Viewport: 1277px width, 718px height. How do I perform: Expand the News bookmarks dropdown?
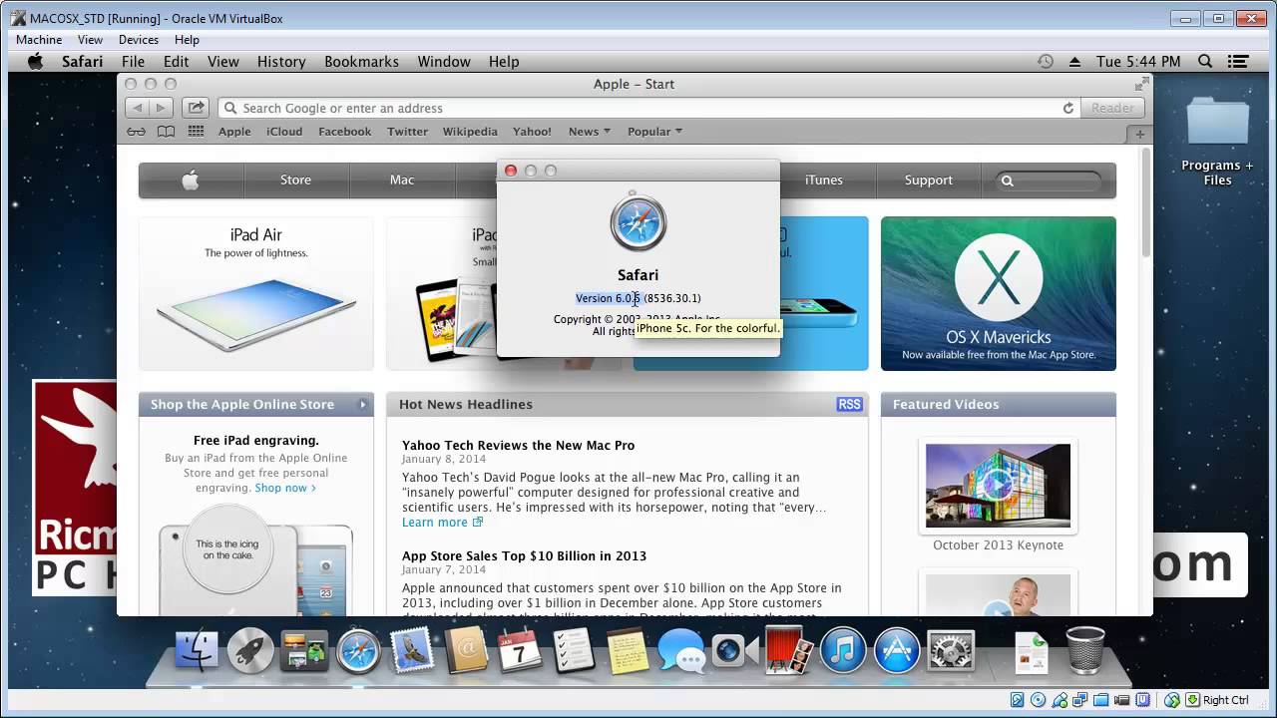click(x=589, y=132)
